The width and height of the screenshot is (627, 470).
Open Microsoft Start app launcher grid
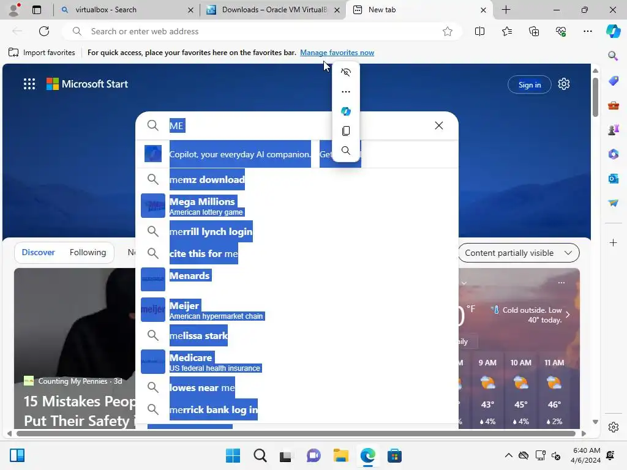(29, 84)
